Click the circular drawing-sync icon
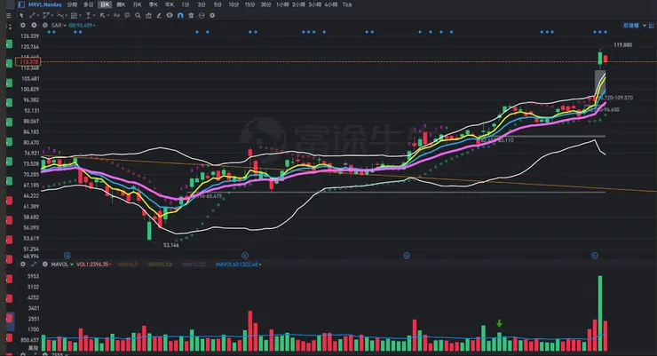This screenshot has height=356, width=657. tap(202, 15)
